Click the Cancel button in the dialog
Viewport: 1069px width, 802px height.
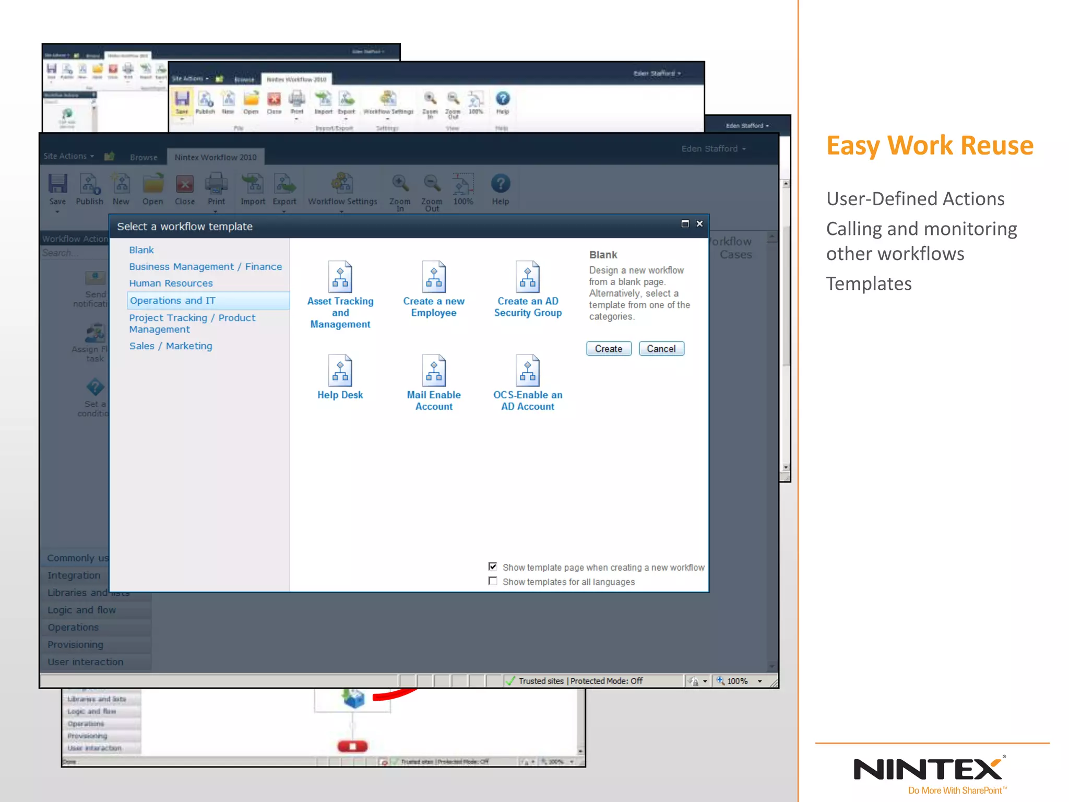click(x=661, y=349)
